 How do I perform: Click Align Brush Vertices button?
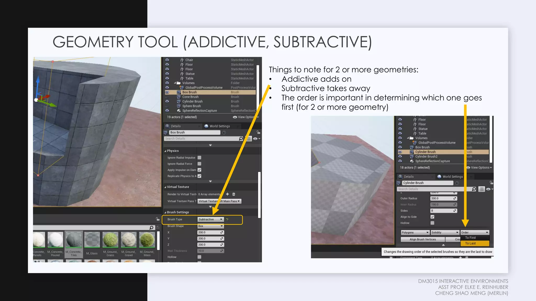[x=423, y=239]
